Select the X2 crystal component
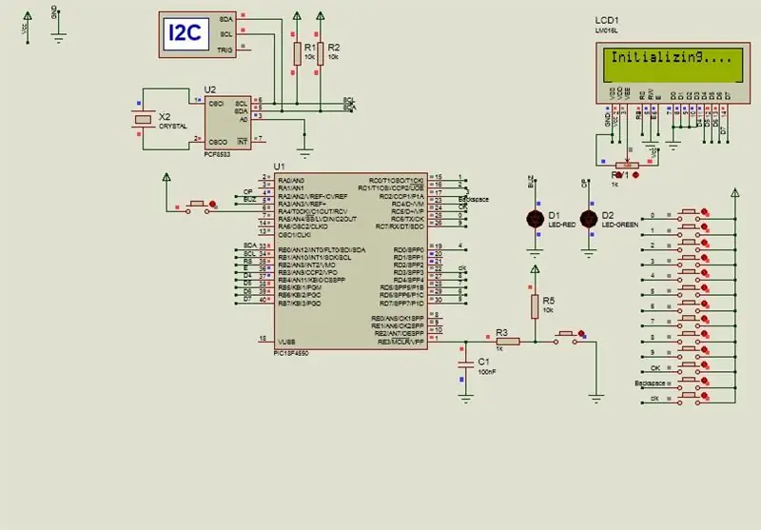 (143, 119)
